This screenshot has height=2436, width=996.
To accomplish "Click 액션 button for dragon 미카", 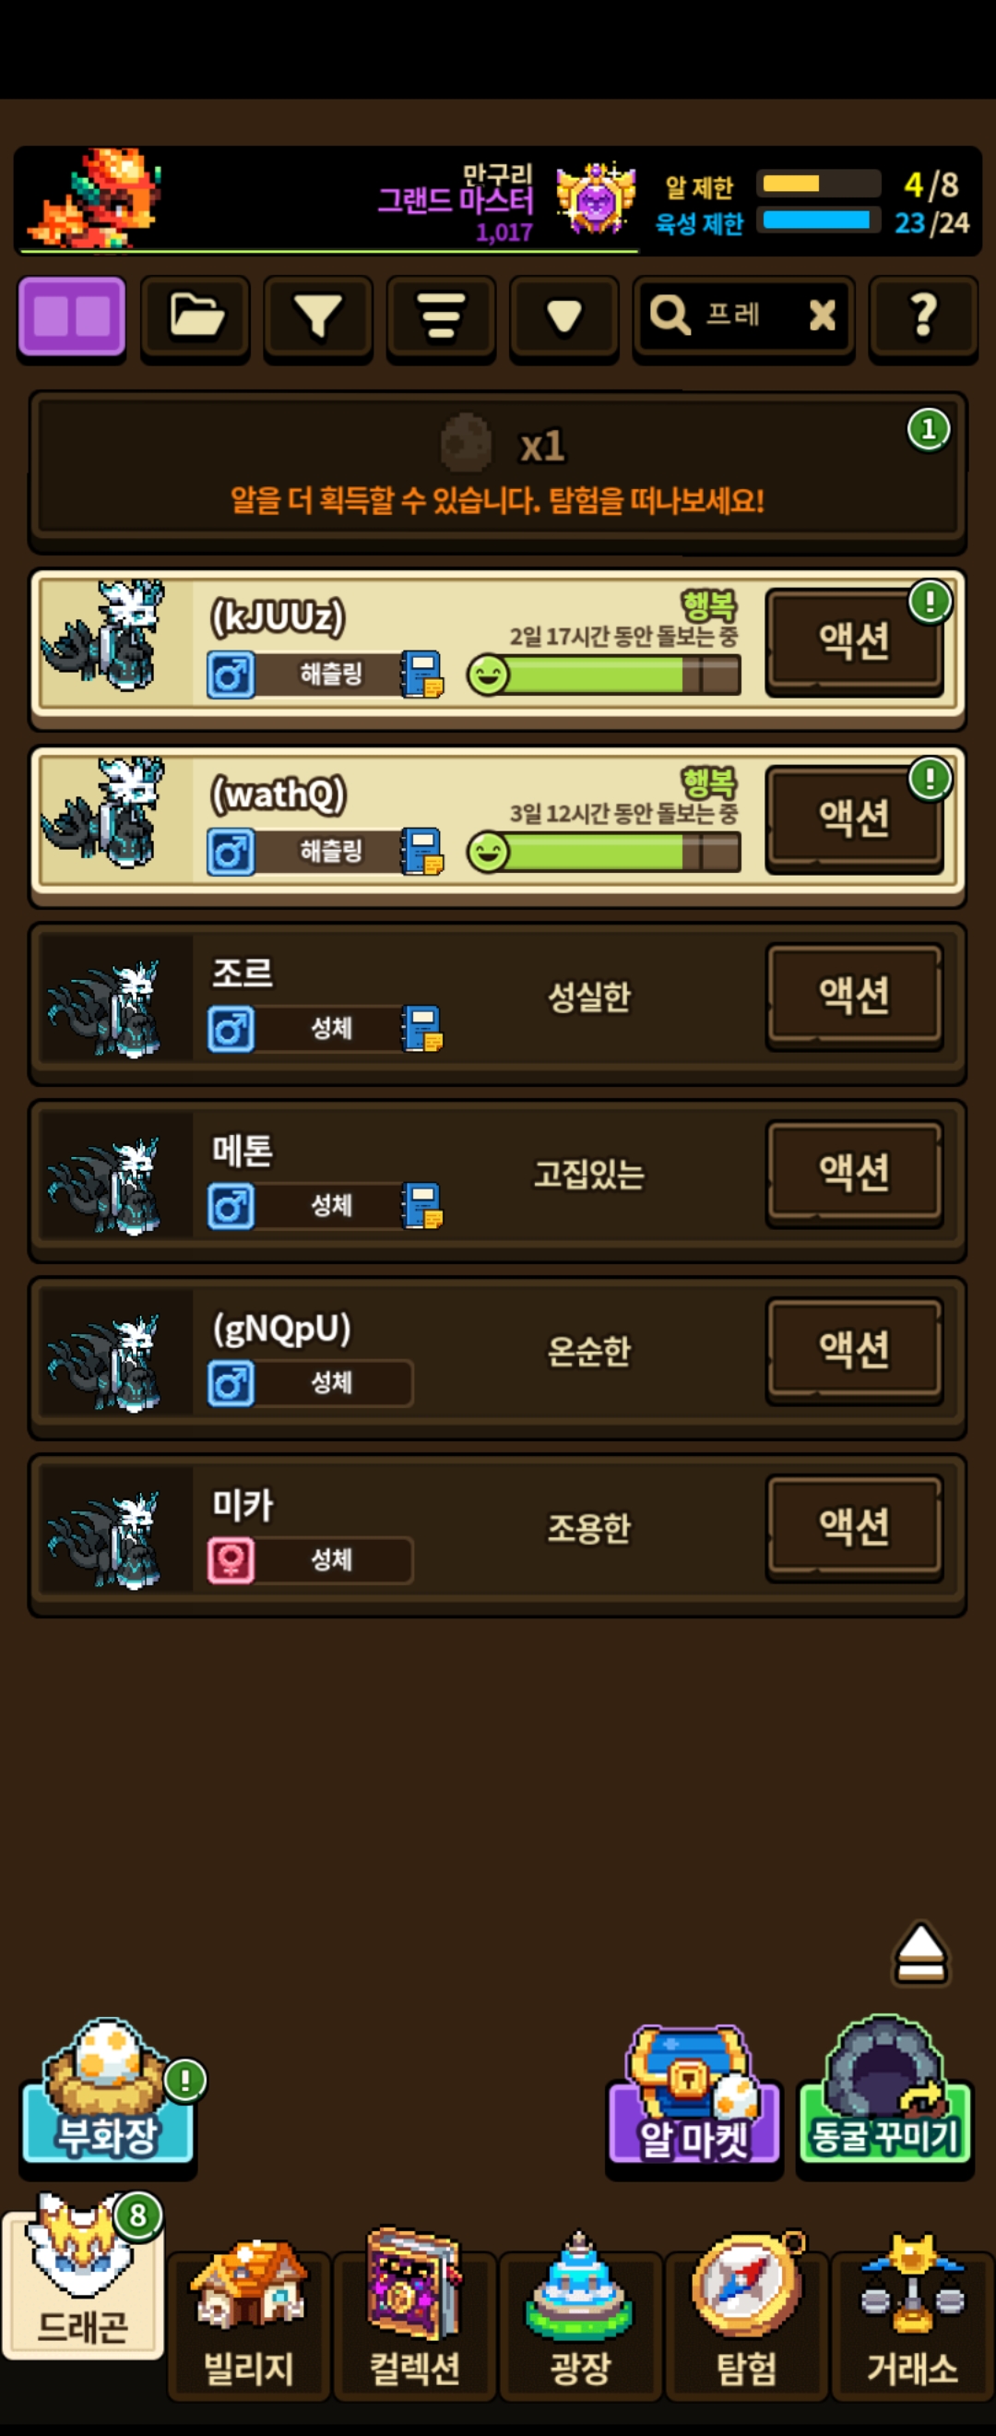I will [854, 1527].
